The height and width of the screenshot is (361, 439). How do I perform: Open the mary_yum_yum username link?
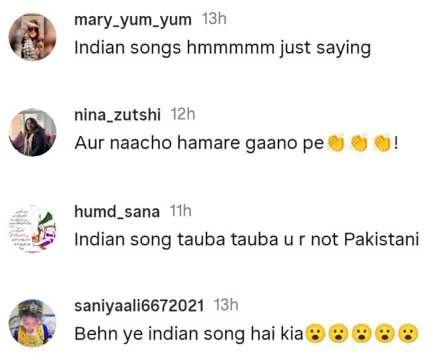pos(133,20)
